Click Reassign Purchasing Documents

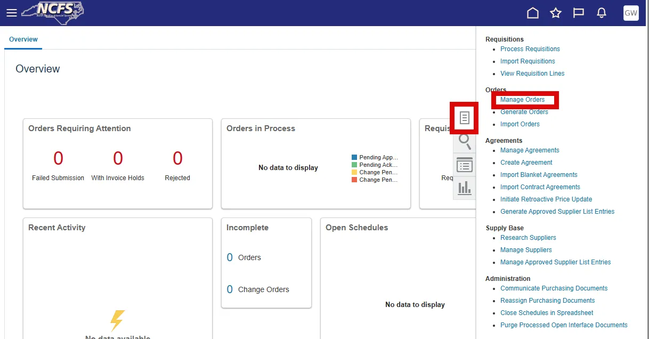point(548,301)
